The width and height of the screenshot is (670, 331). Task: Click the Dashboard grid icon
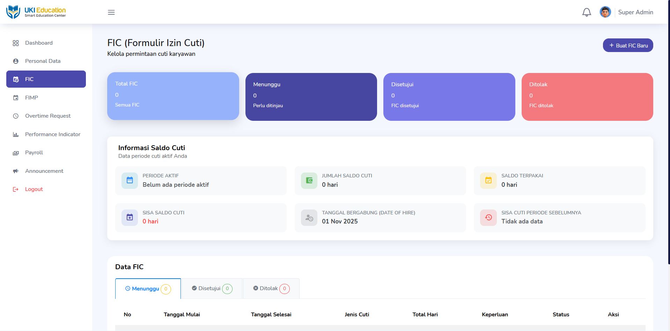pyautogui.click(x=16, y=43)
